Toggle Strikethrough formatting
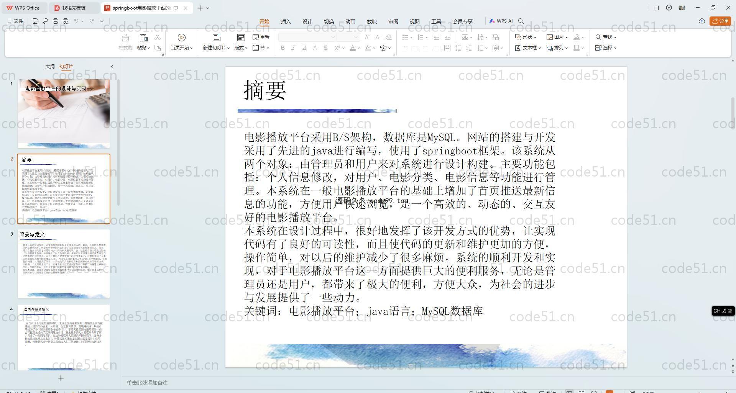736x393 pixels. pyautogui.click(x=315, y=48)
